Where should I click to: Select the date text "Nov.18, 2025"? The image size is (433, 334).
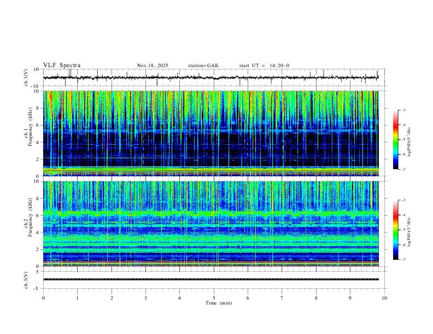pyautogui.click(x=153, y=65)
